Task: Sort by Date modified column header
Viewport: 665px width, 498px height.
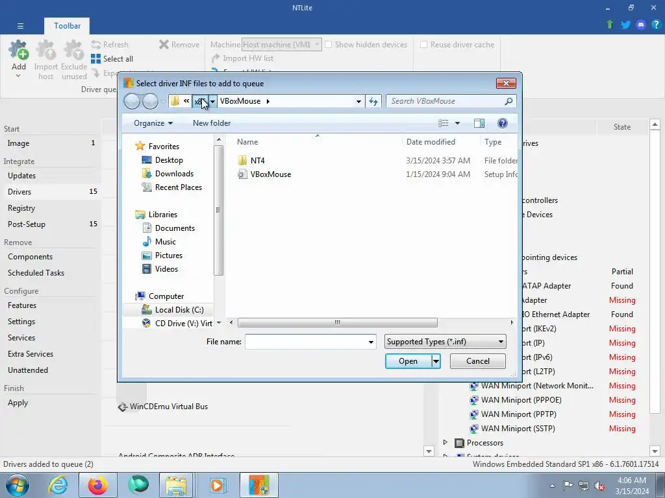Action: (431, 142)
